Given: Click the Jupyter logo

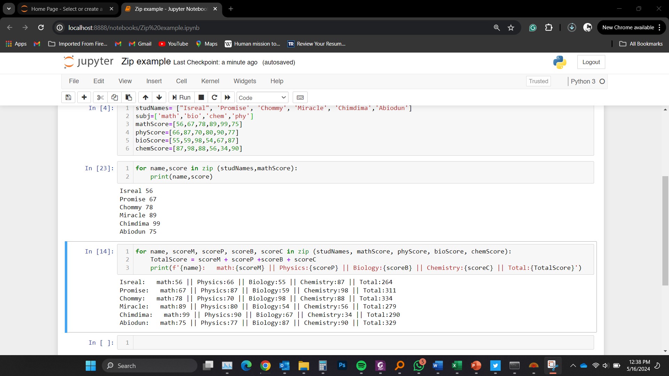Looking at the screenshot, I should tap(89, 62).
